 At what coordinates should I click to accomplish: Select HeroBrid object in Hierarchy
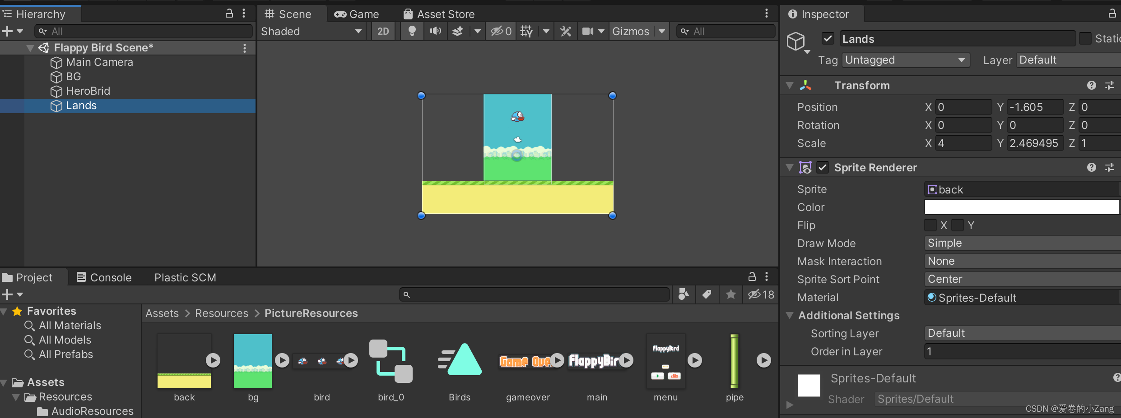(88, 91)
